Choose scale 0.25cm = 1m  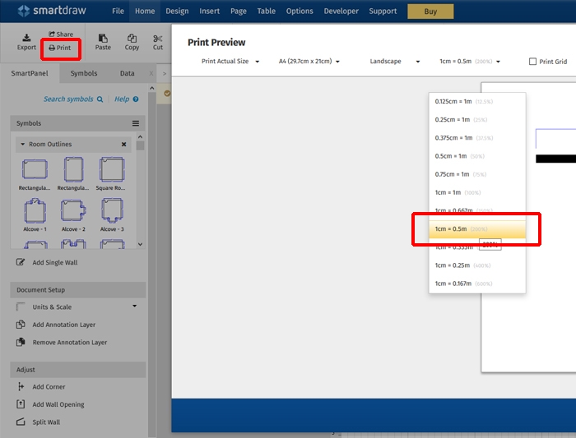(477, 120)
